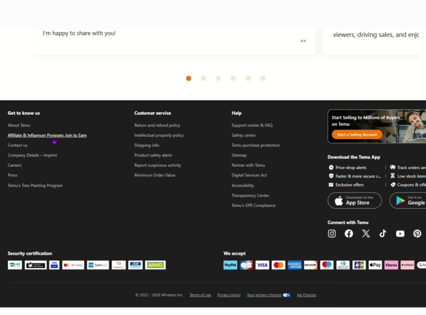Open the Sitemap link
The height and width of the screenshot is (315, 426).
coord(239,155)
